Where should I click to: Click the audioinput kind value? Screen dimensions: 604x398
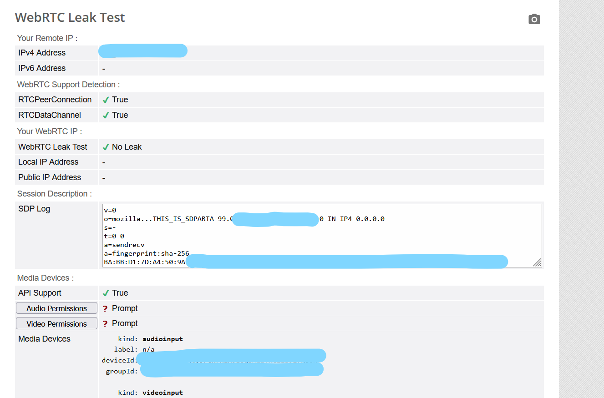click(x=162, y=339)
